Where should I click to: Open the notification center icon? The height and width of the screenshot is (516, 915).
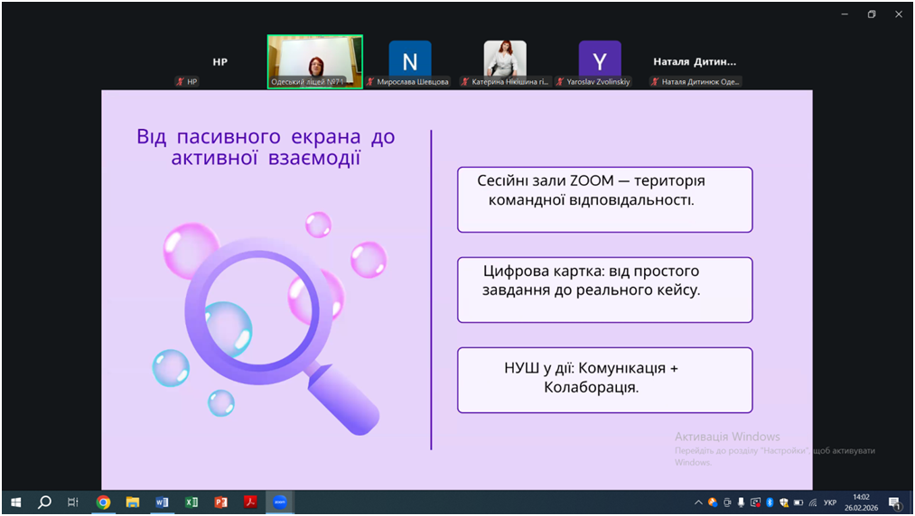(894, 502)
